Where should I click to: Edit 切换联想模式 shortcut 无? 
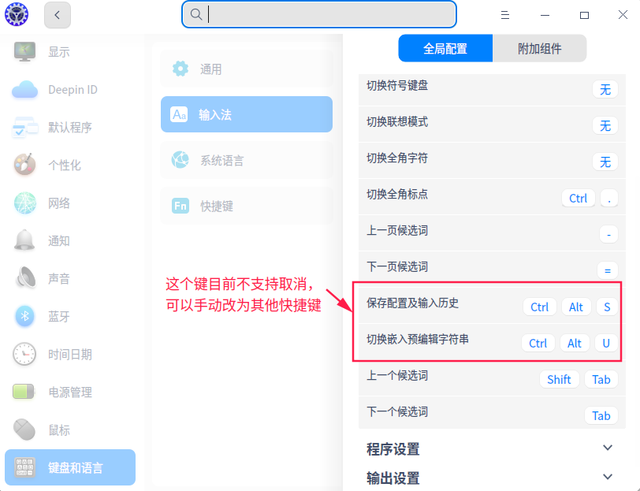click(605, 126)
